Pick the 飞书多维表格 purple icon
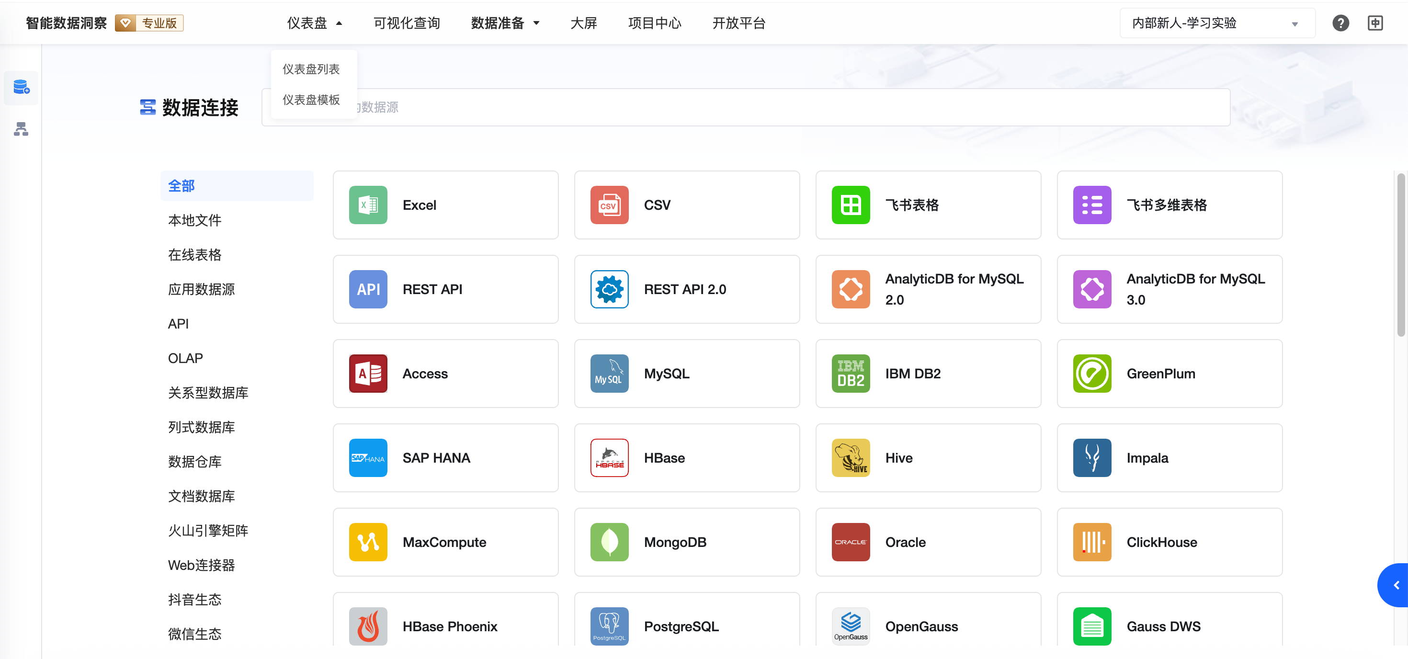The image size is (1408, 659). [x=1092, y=205]
